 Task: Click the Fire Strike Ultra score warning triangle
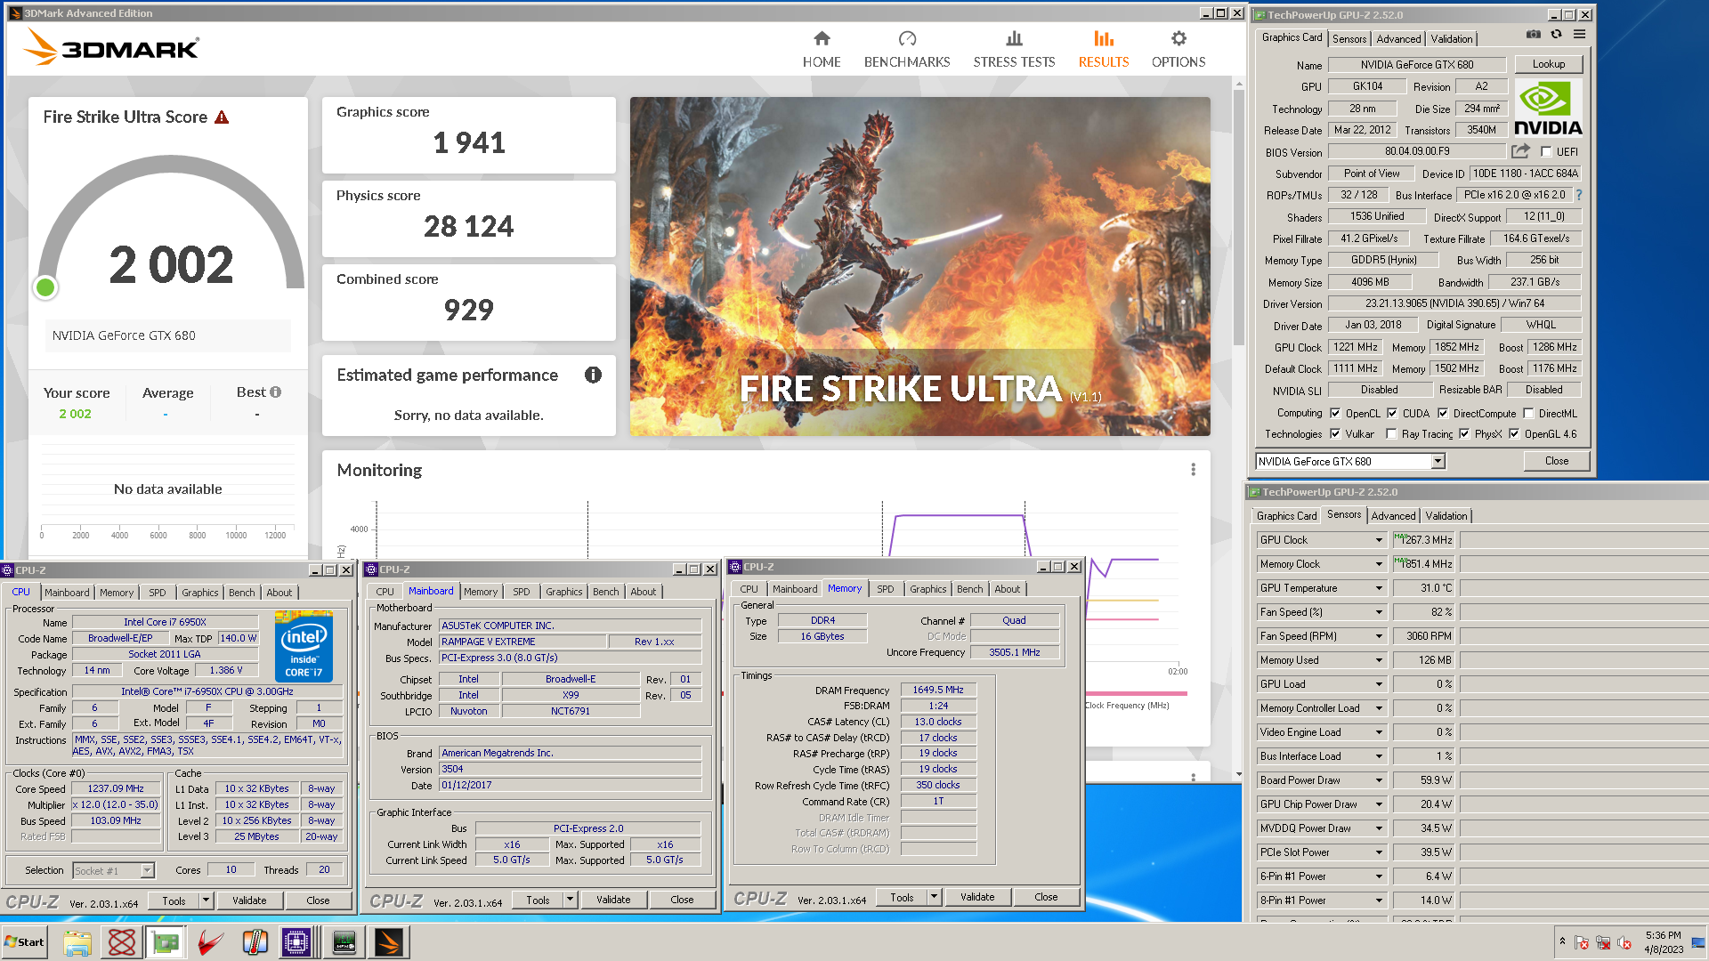(x=222, y=117)
